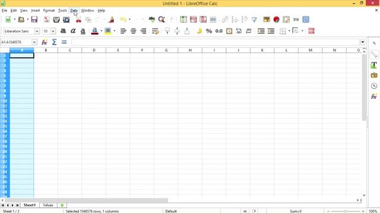
Task: Open the Data menu
Action: tap(74, 11)
